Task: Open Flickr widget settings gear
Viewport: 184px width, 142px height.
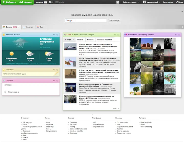Action: click(176, 35)
